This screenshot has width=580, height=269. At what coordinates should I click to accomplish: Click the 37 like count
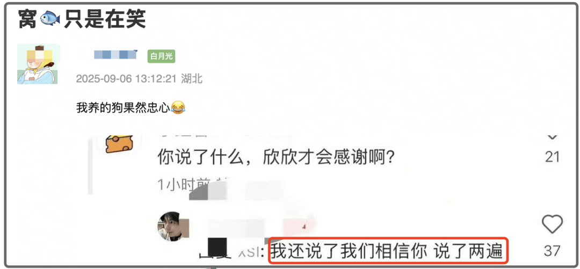click(x=552, y=251)
